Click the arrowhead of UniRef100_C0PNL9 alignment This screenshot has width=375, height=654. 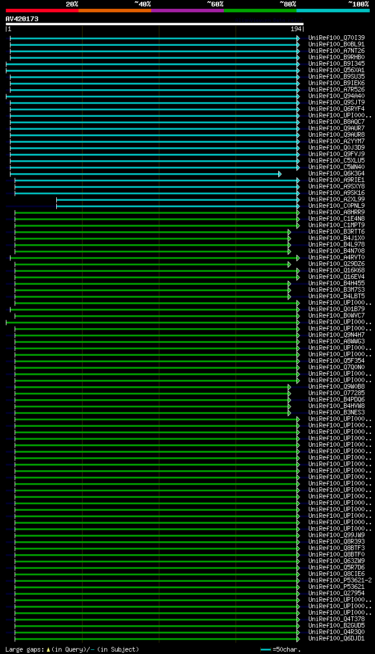coord(298,206)
